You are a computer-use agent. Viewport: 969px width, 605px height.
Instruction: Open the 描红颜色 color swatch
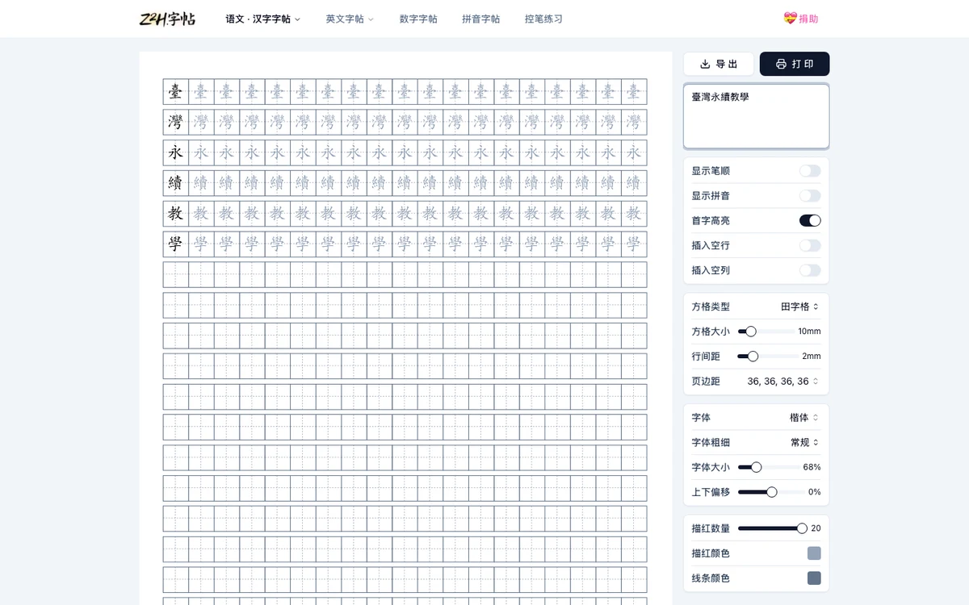tap(814, 553)
